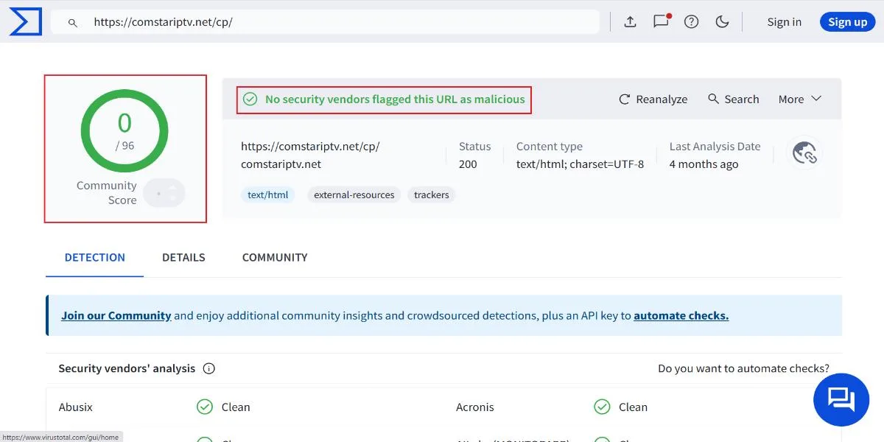Screen dimensions: 884x442
Task: Click the comstariptv.net domain text
Action: [x=281, y=164]
